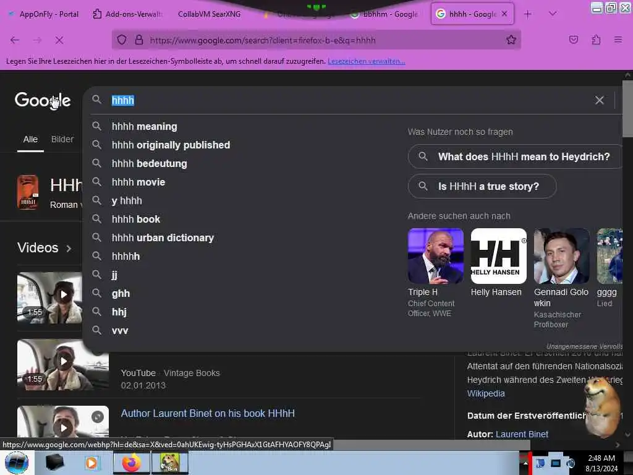
Task: Select the Bilder search tab
Action: point(62,139)
